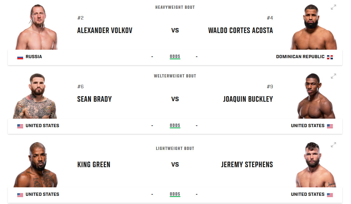Click King Green's fighter photo
Image resolution: width=351 pixels, height=204 pixels.
pos(37,165)
